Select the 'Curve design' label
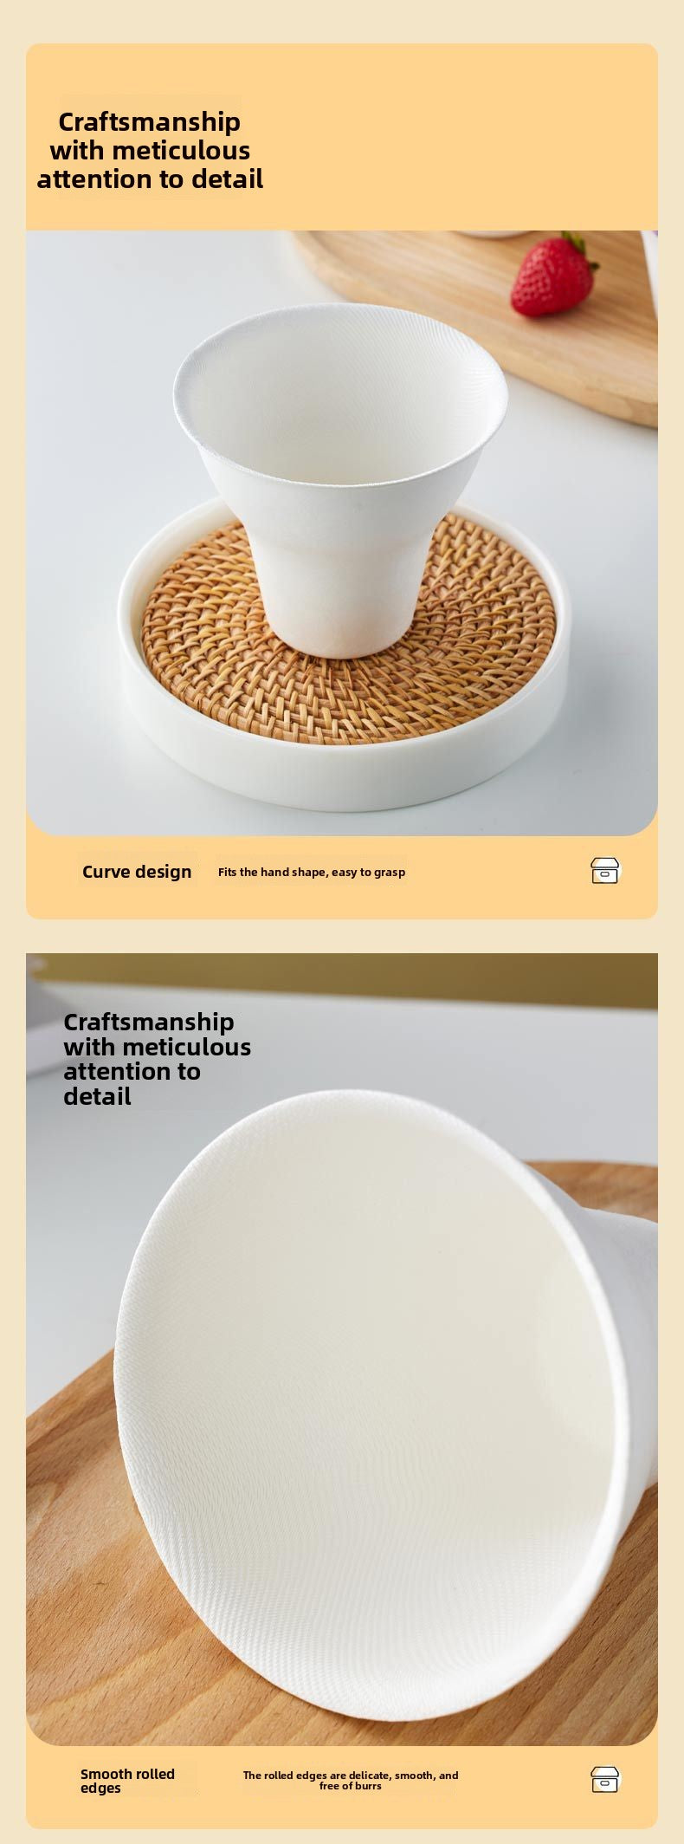This screenshot has width=684, height=1844. click(137, 872)
